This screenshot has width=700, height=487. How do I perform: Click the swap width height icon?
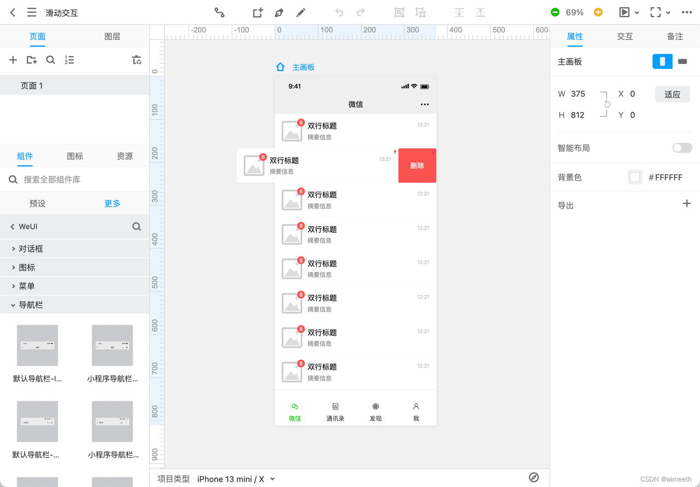click(x=607, y=104)
